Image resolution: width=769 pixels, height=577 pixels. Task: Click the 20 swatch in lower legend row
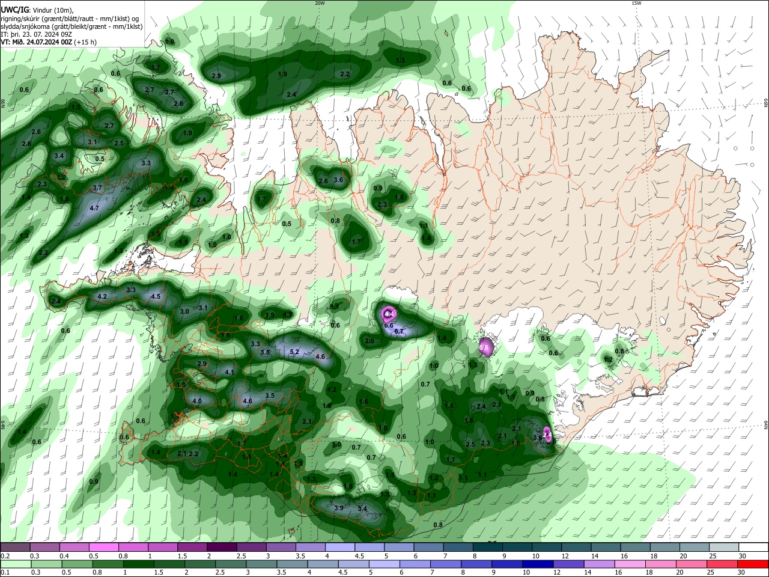(x=691, y=564)
